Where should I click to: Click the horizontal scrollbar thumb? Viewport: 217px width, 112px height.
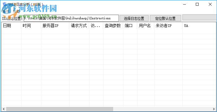[60, 109]
